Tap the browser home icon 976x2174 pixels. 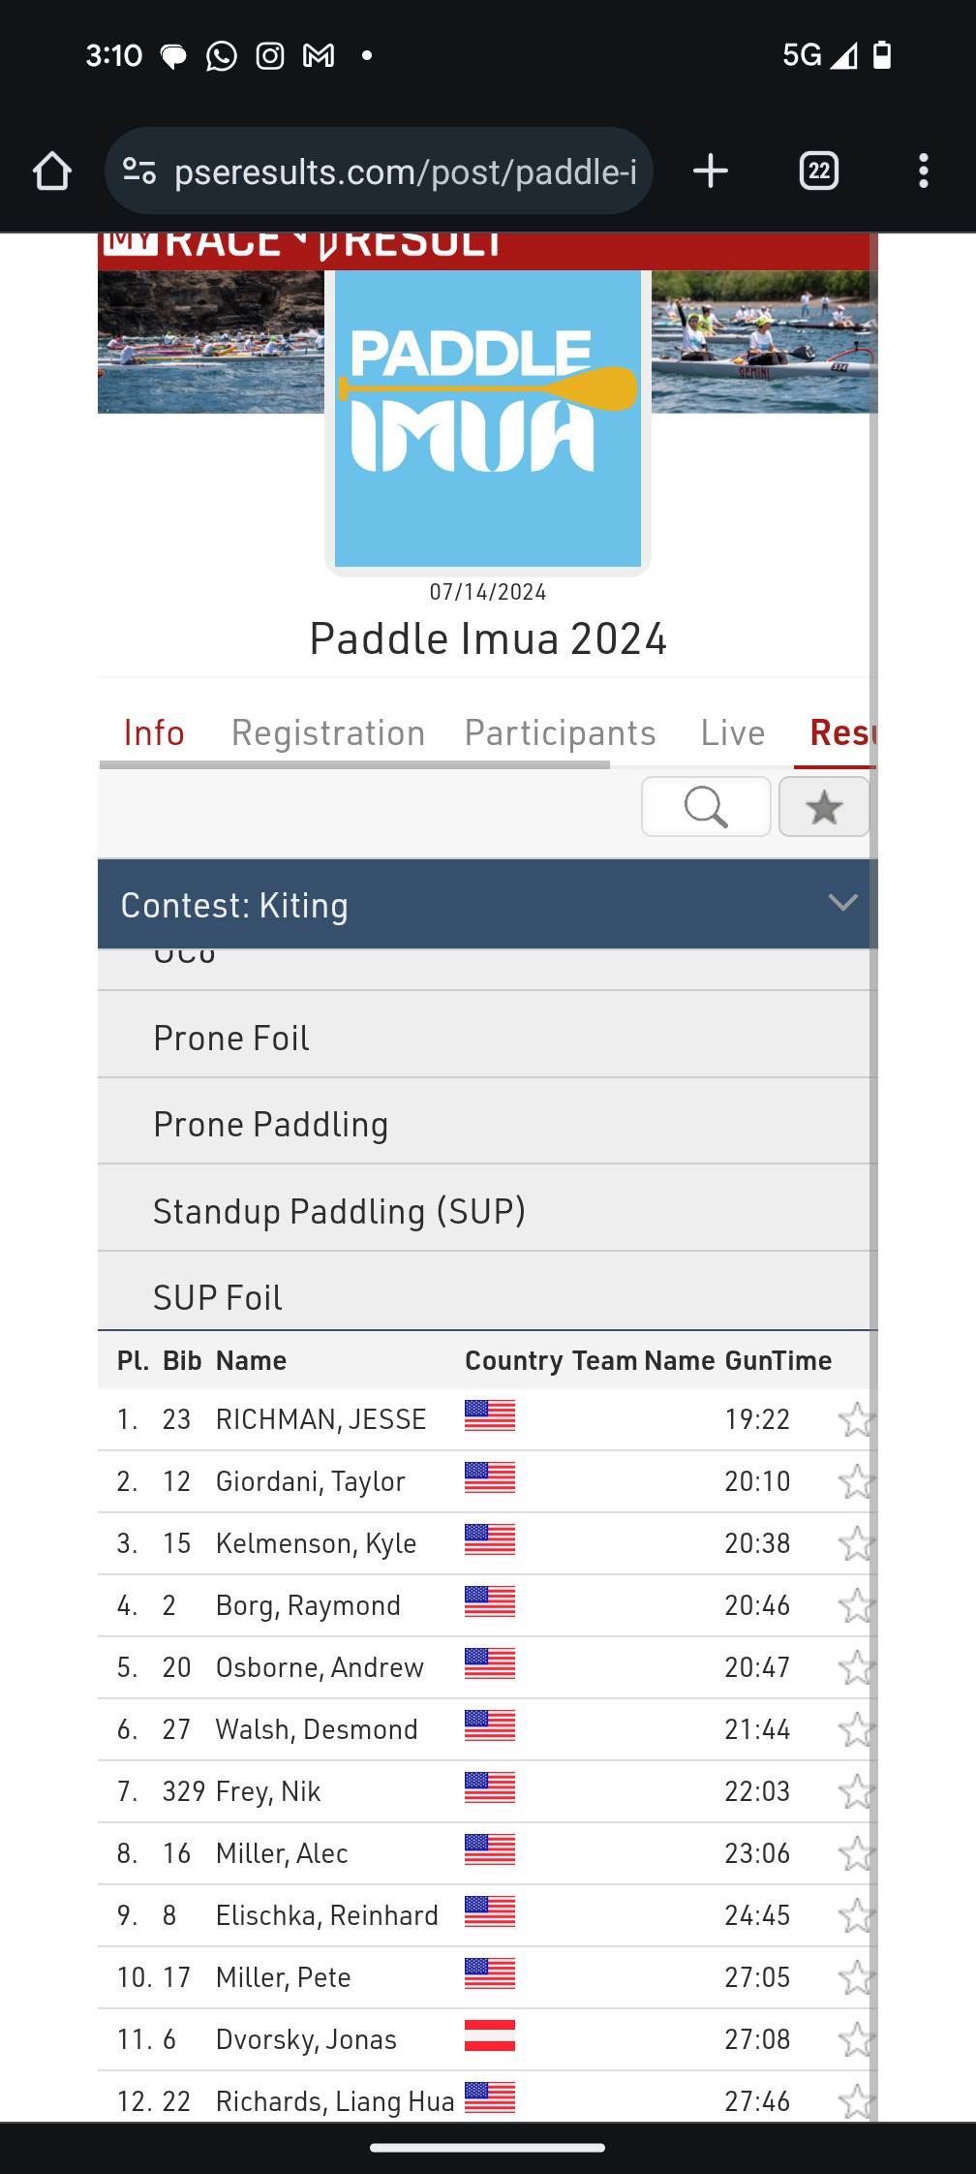[x=52, y=171]
